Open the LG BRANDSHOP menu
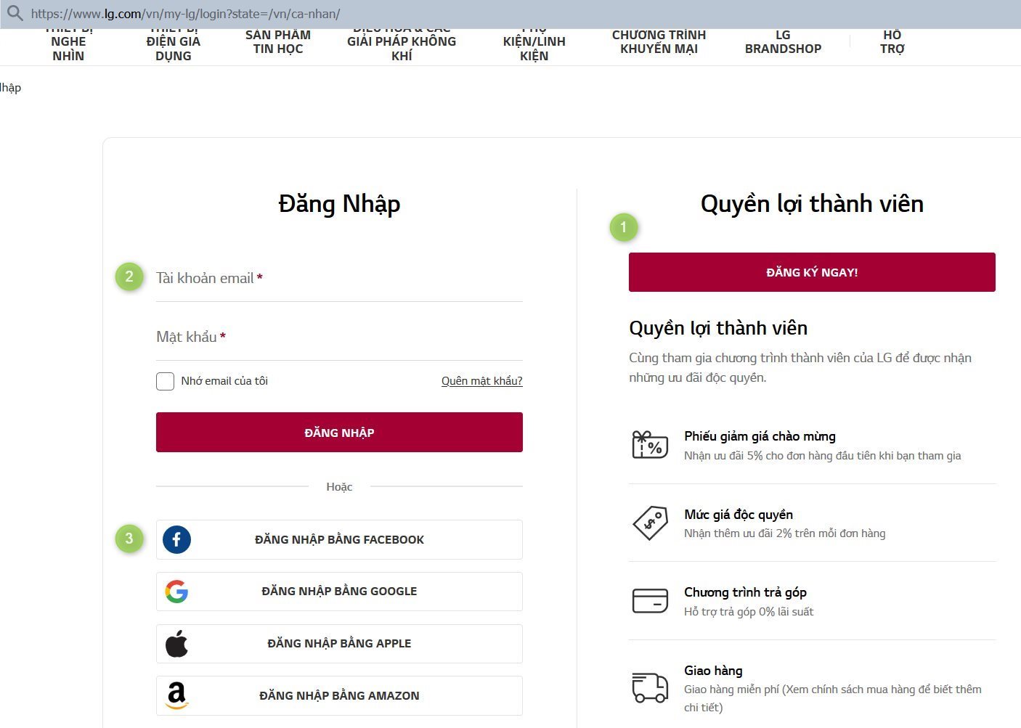Viewport: 1021px width, 728px height. pos(783,41)
